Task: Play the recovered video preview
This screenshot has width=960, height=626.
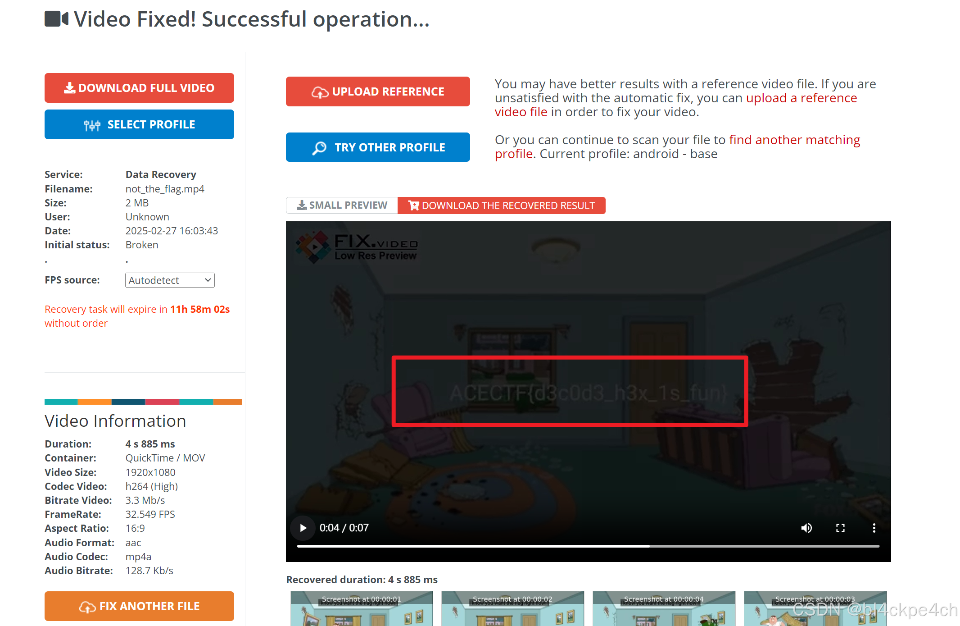Action: [303, 528]
